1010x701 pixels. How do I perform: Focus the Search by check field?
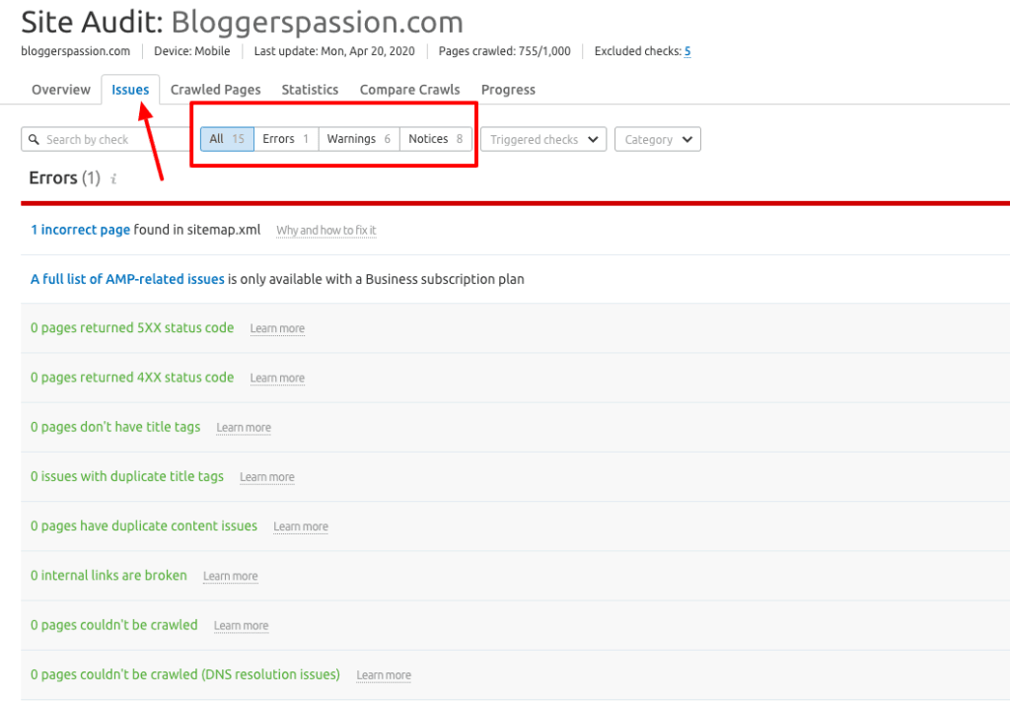point(107,139)
